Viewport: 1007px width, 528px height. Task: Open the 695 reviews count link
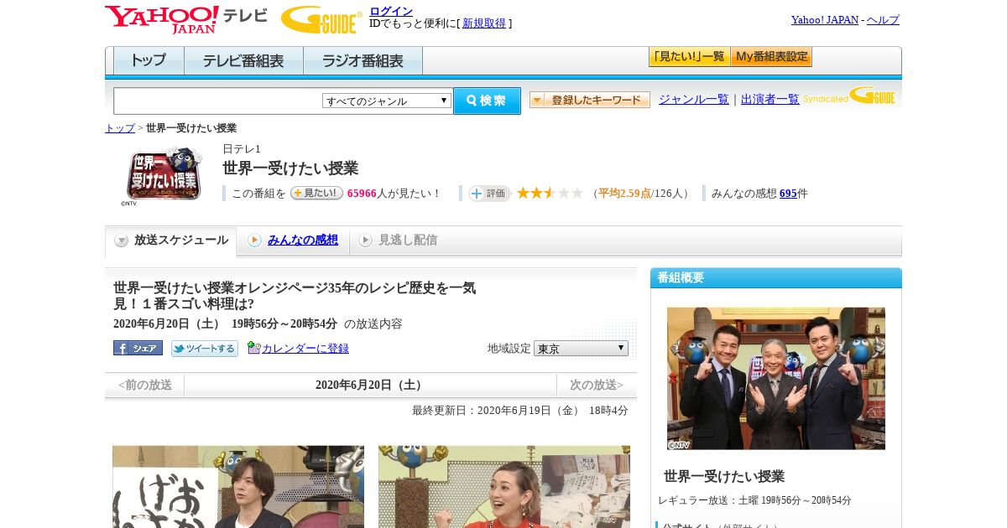tap(788, 194)
